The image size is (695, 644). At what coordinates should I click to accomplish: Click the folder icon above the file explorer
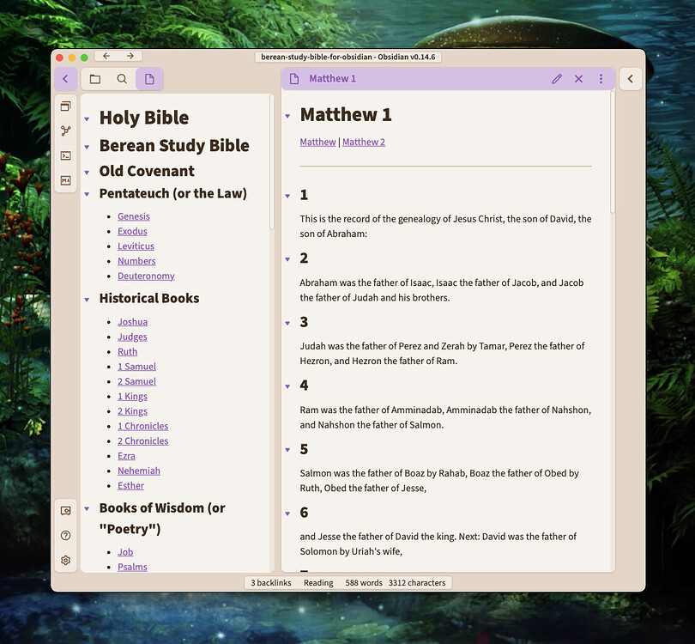(94, 78)
